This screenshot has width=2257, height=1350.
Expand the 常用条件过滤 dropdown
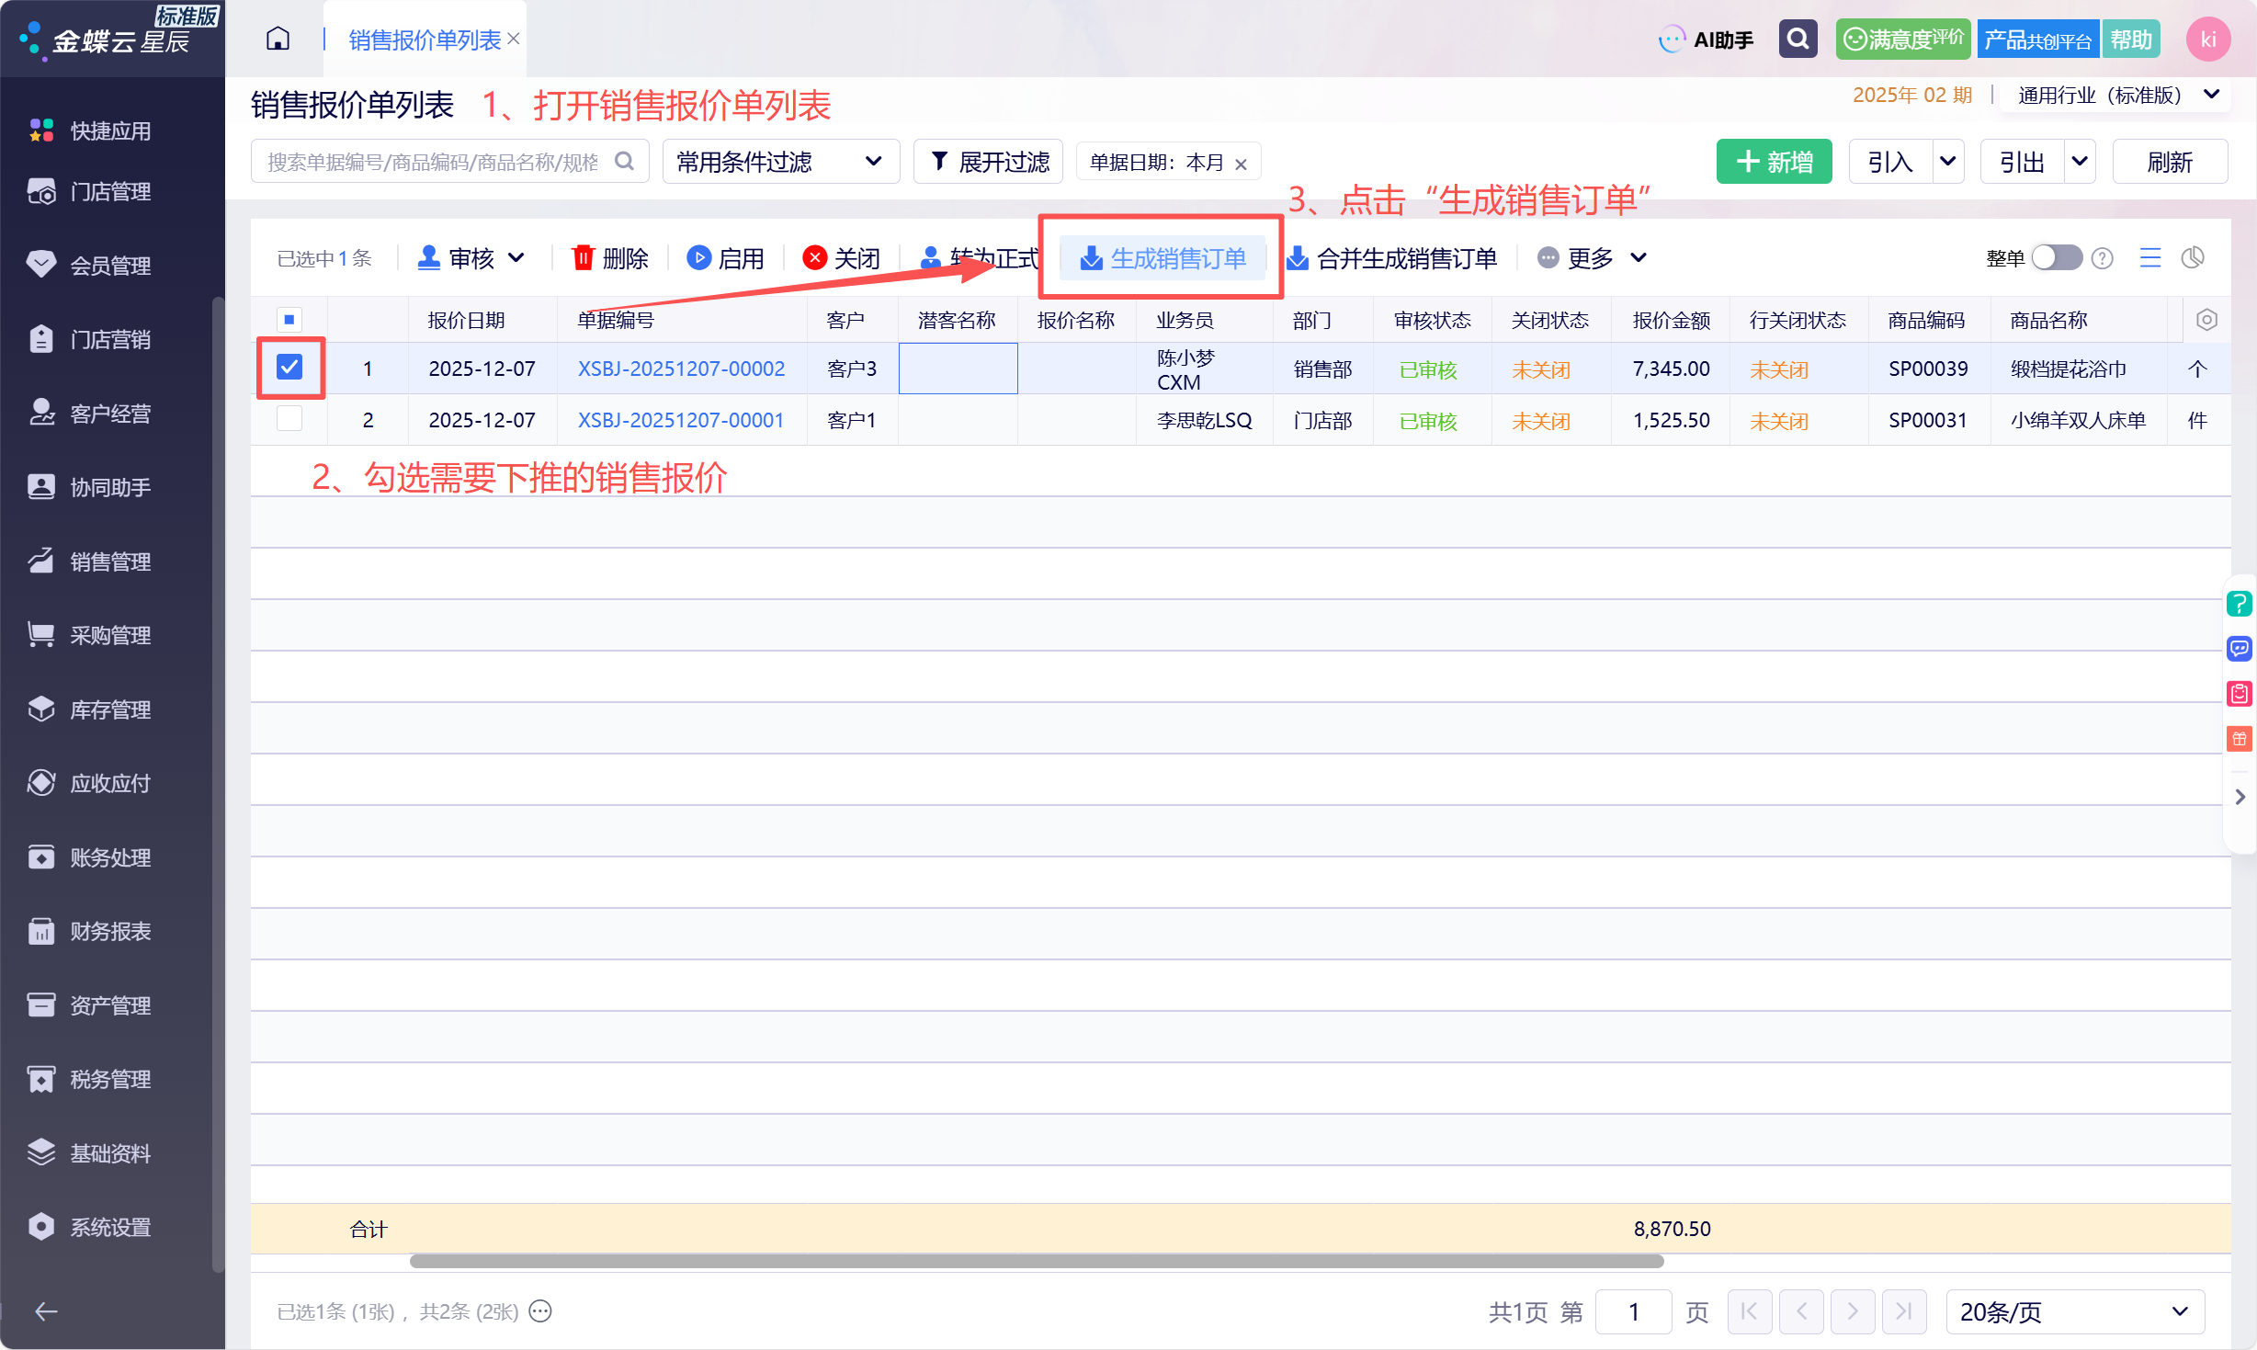pos(780,162)
